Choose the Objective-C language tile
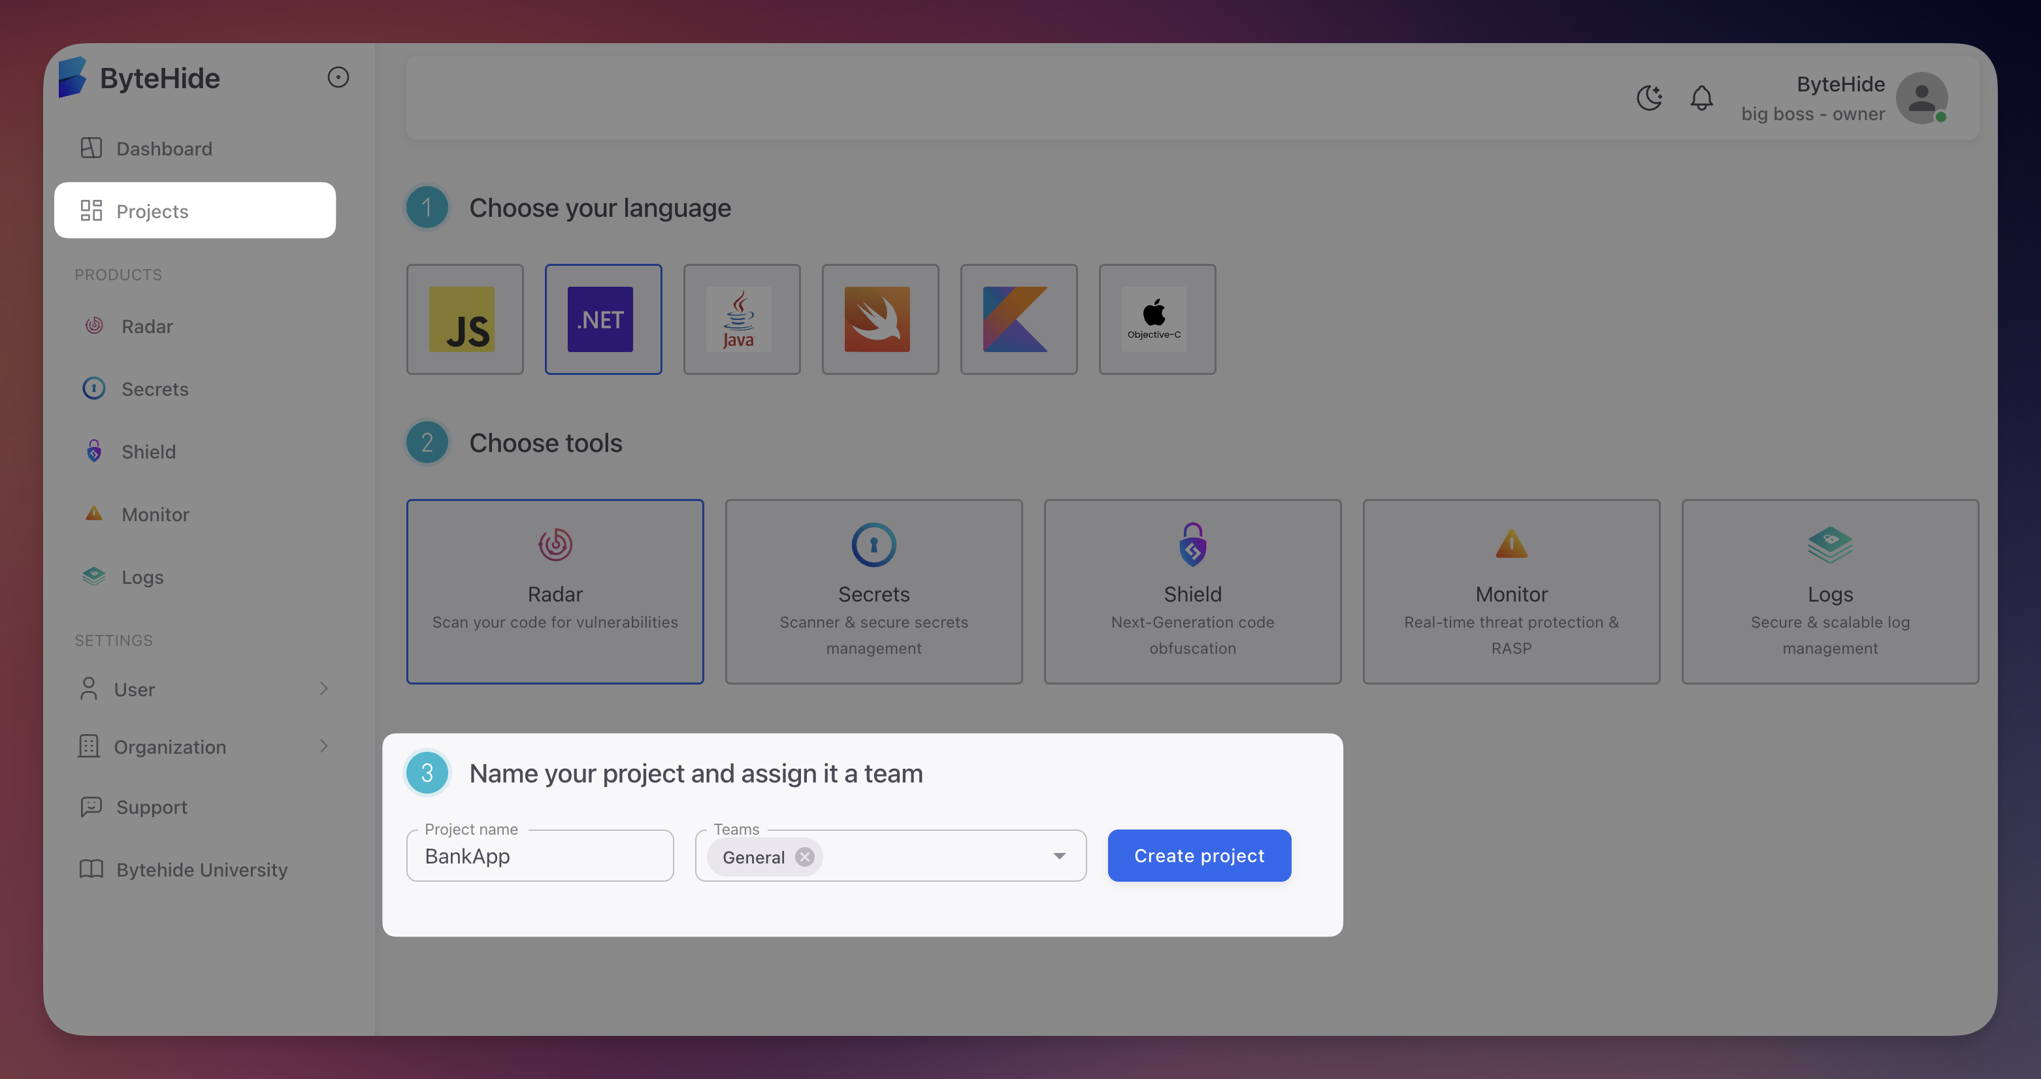The height and width of the screenshot is (1079, 2041). (1156, 319)
